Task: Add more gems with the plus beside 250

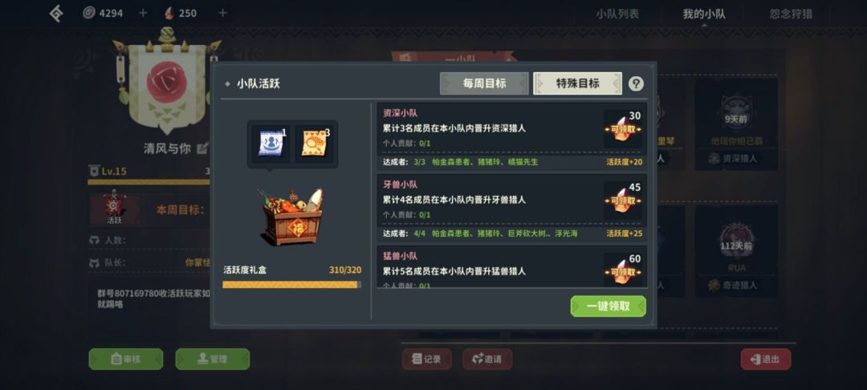Action: pos(222,13)
